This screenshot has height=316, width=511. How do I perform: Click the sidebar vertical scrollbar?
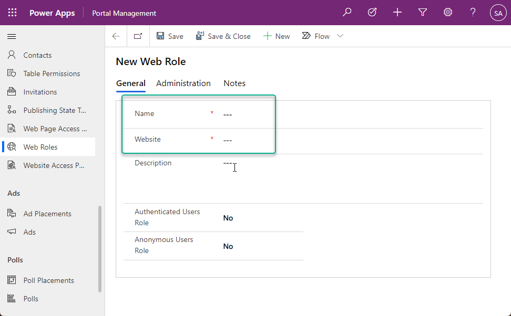100,249
